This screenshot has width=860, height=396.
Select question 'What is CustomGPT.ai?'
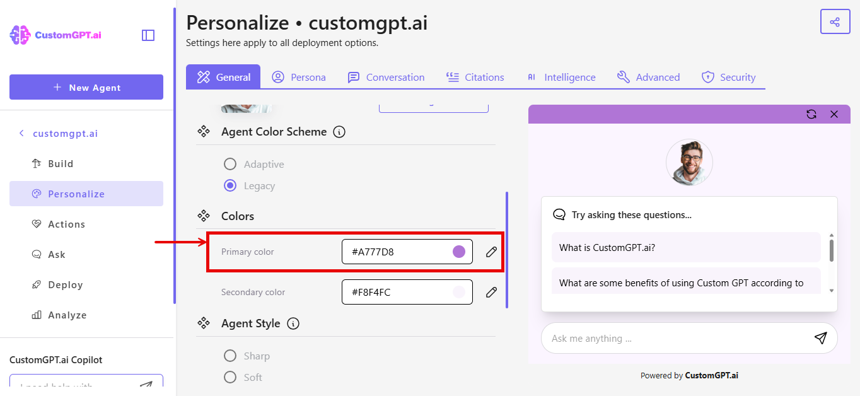click(686, 247)
